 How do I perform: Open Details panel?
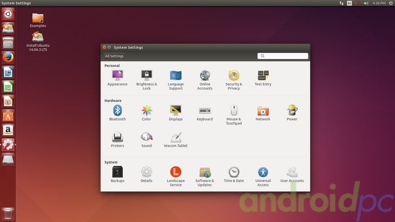coord(147,175)
